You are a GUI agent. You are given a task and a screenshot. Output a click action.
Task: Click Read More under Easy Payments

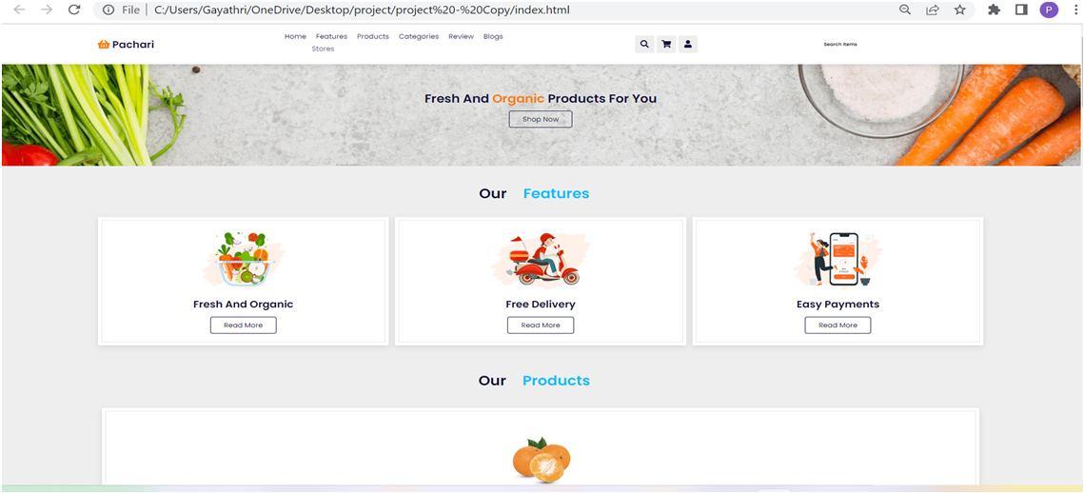click(x=838, y=325)
